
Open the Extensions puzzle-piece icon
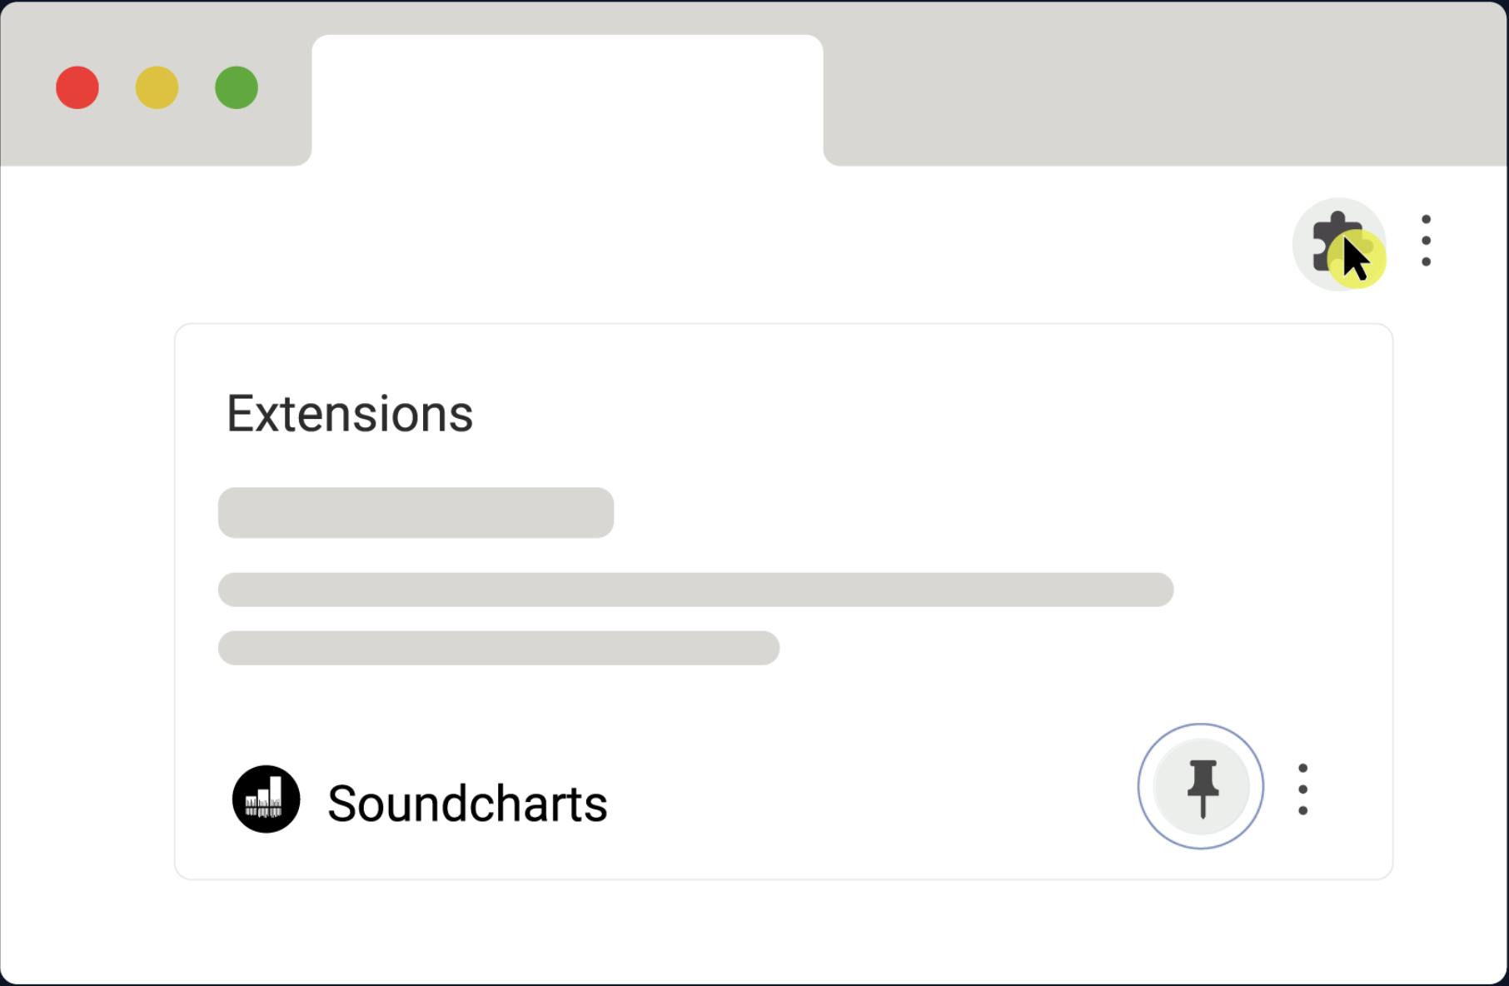(1337, 243)
